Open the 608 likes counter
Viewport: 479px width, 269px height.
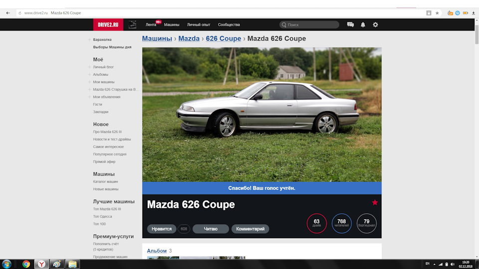[x=184, y=229]
